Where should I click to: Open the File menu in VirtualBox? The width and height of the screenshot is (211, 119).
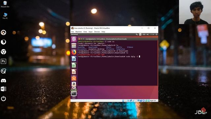coord(73,32)
